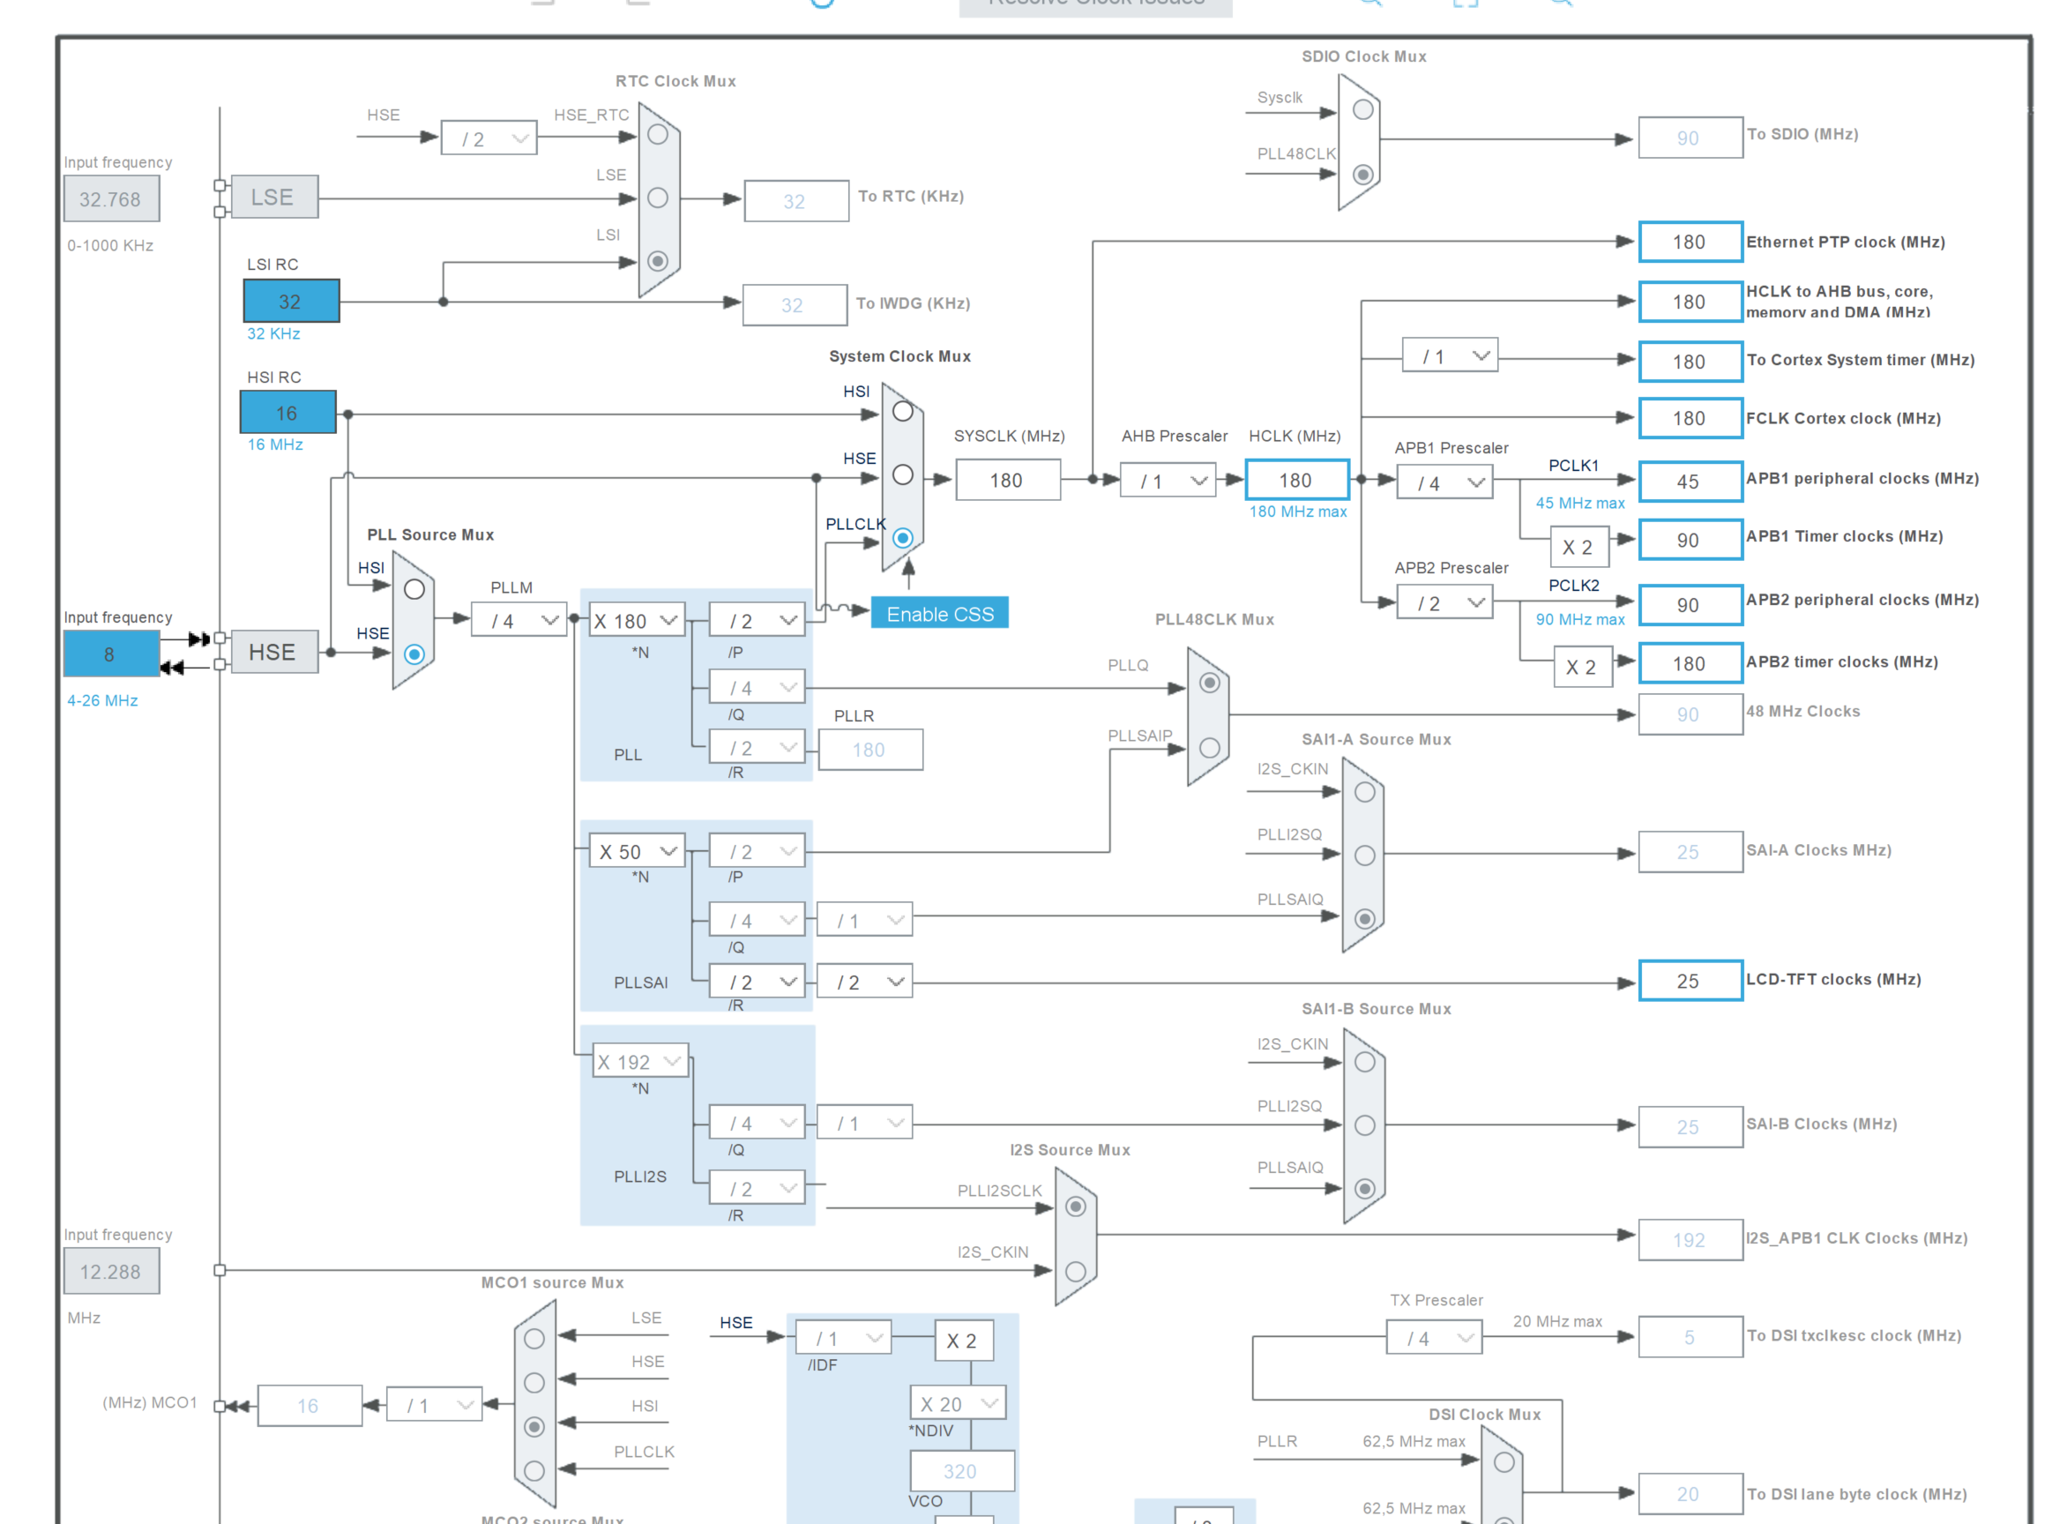Edit the LSE input frequency field showing 32.768

pos(112,198)
